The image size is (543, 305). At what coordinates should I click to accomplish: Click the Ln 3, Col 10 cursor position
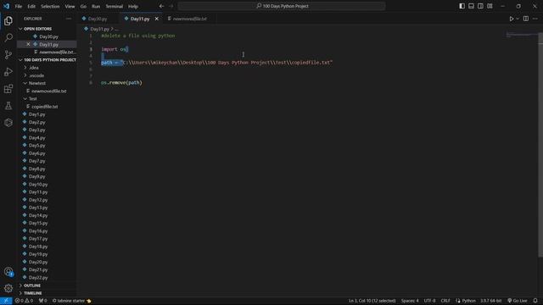(x=372, y=301)
